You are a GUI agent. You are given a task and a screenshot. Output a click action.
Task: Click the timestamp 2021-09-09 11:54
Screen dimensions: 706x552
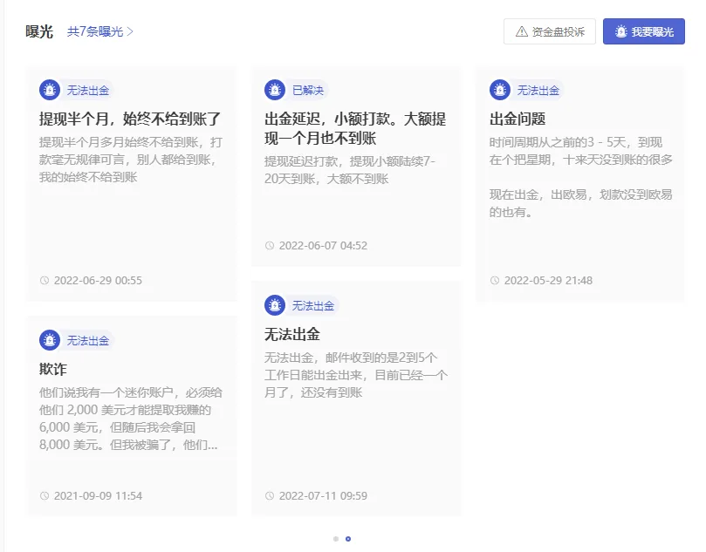[x=98, y=496]
